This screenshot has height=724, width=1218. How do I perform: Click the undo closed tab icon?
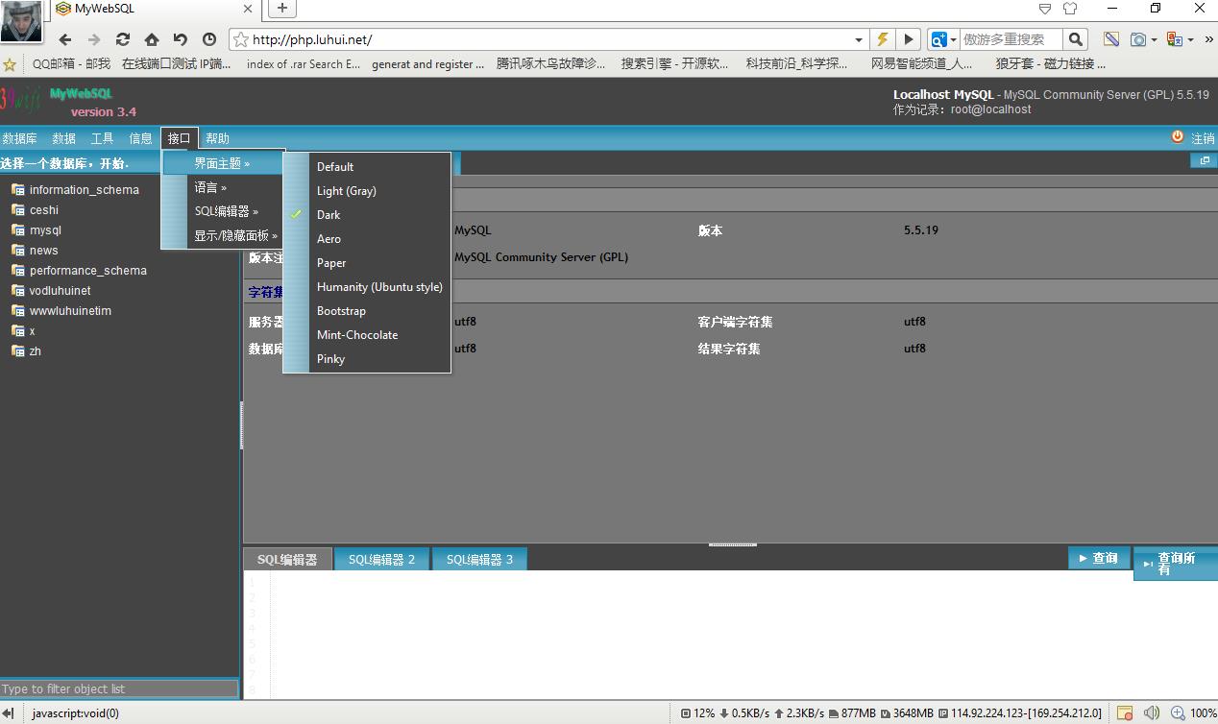point(181,39)
